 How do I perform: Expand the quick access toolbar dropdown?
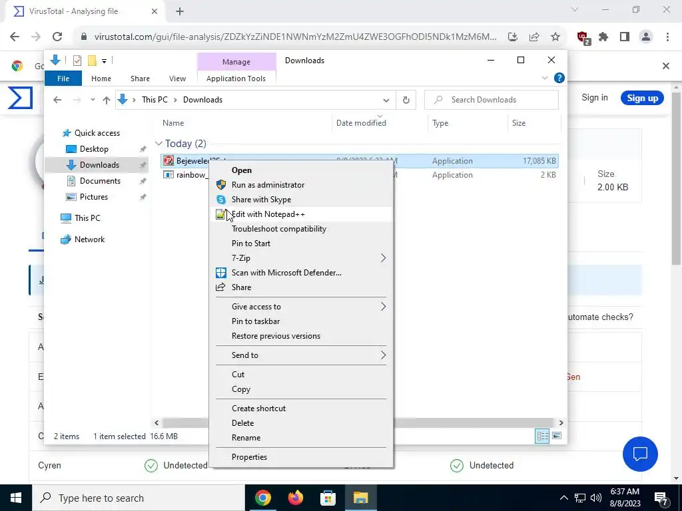click(x=105, y=61)
